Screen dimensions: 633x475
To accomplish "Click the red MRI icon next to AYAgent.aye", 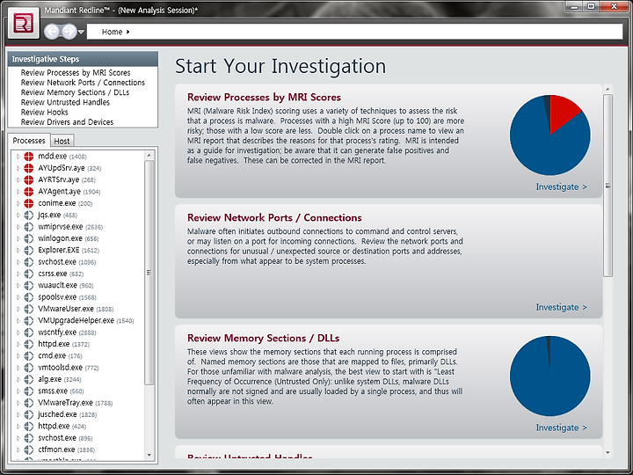I will click(x=29, y=192).
